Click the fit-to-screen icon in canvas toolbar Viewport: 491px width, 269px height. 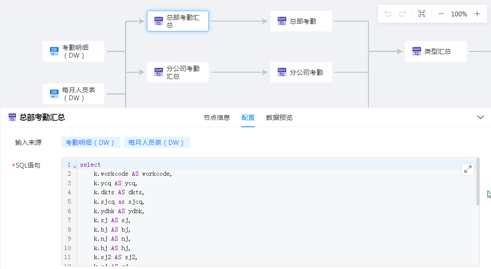pyautogui.click(x=422, y=14)
